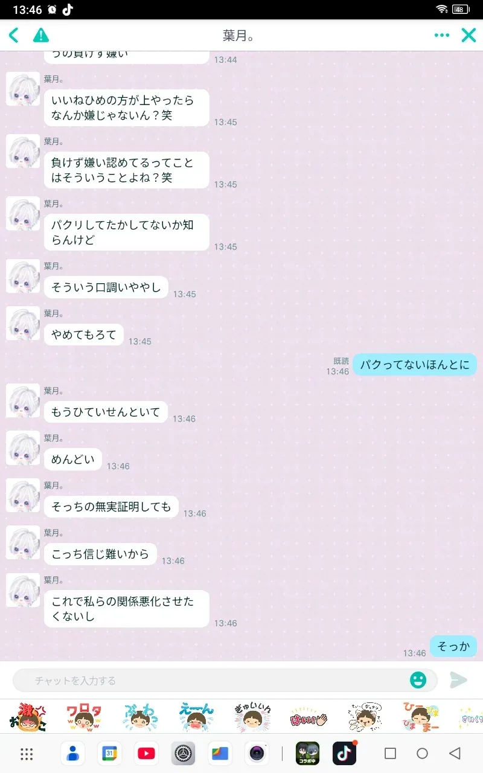Open the app drawer grid icon

point(27,753)
